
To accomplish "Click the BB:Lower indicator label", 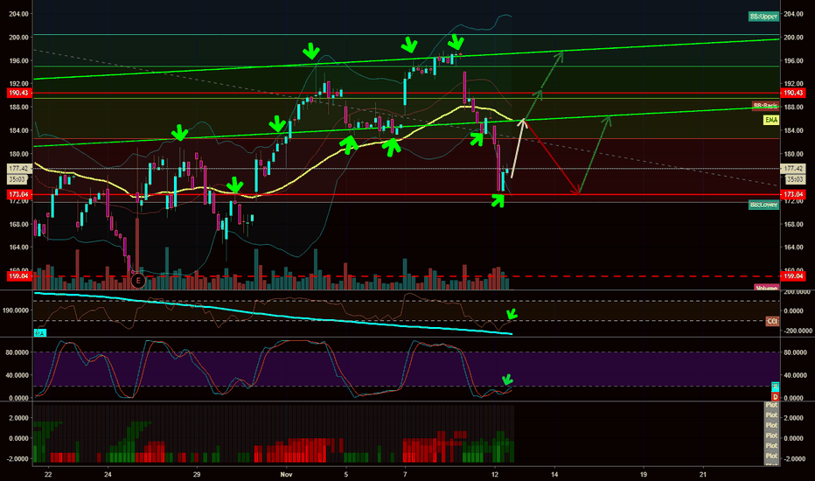I will pos(763,205).
